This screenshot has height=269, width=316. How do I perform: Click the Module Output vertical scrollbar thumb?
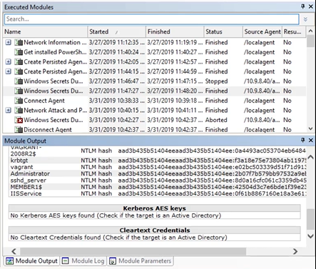click(x=310, y=219)
